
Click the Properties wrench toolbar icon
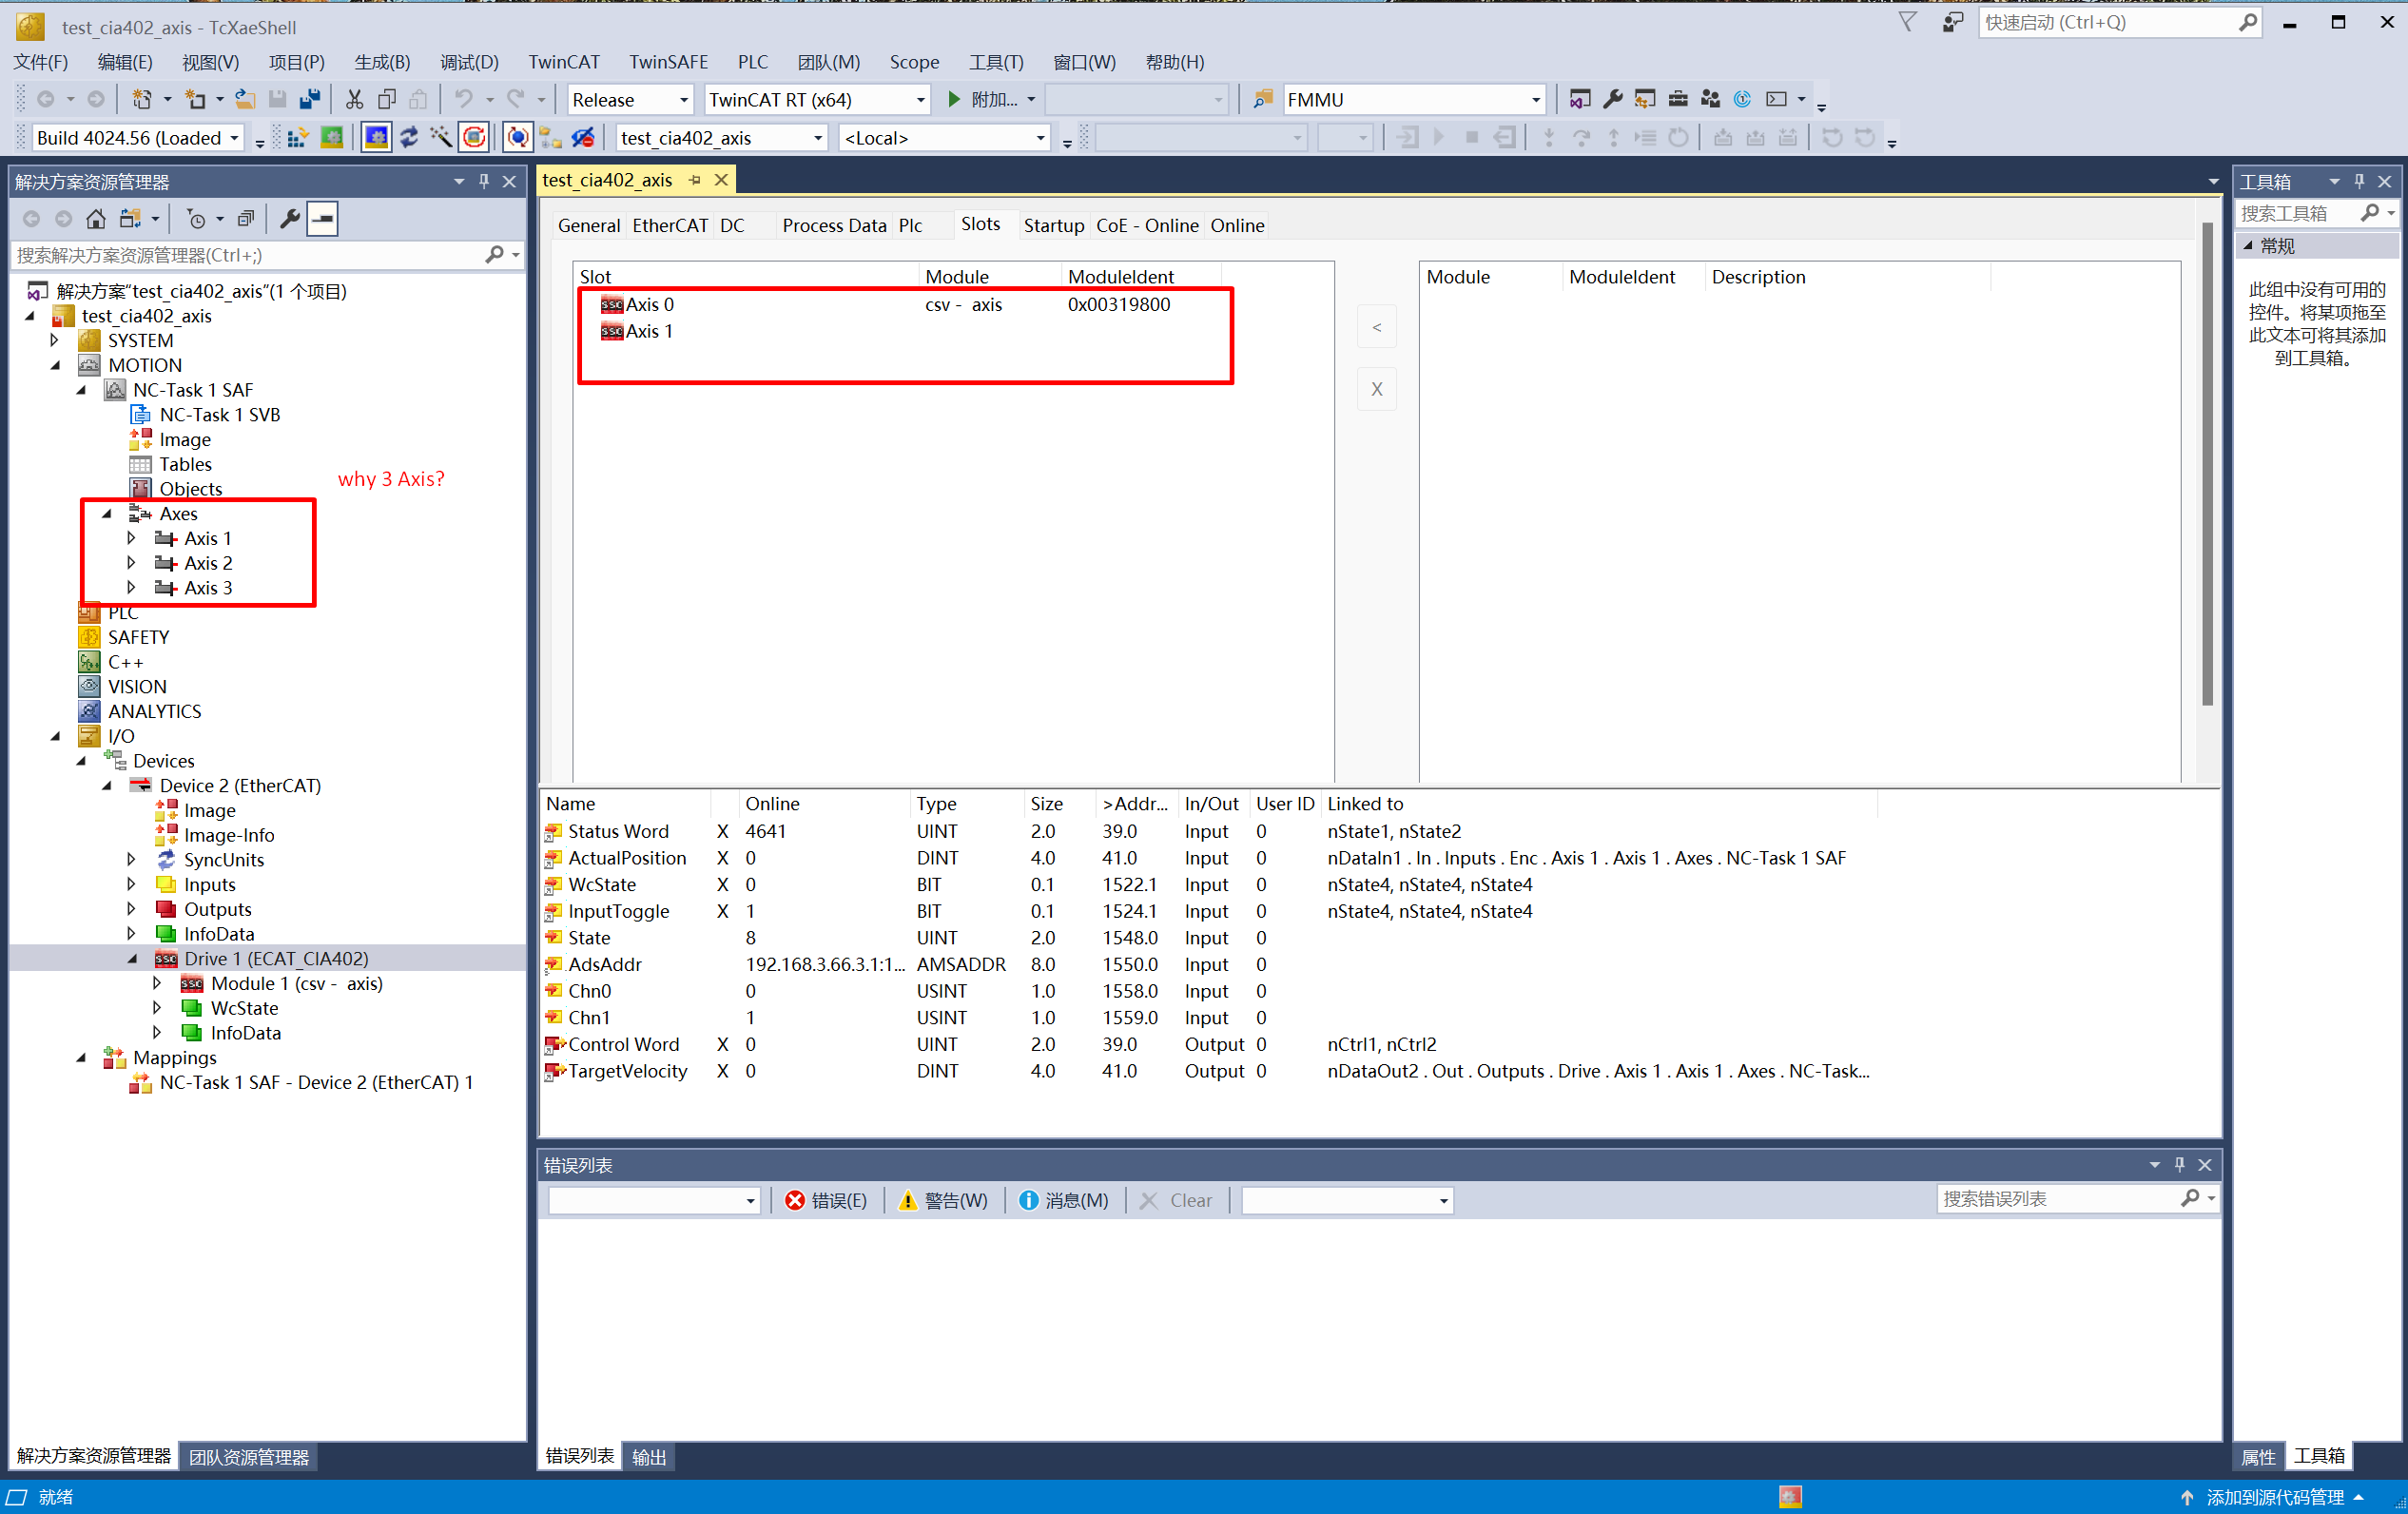(1612, 99)
